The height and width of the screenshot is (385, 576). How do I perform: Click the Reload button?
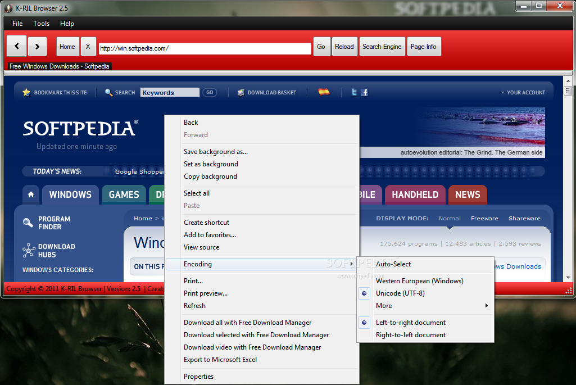coord(344,46)
